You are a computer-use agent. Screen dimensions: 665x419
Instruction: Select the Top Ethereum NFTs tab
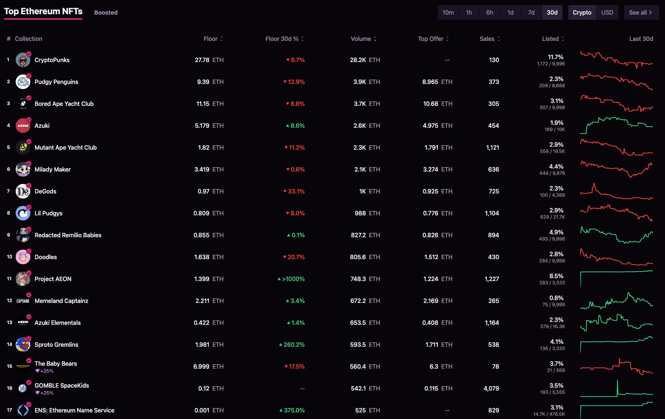coord(43,11)
